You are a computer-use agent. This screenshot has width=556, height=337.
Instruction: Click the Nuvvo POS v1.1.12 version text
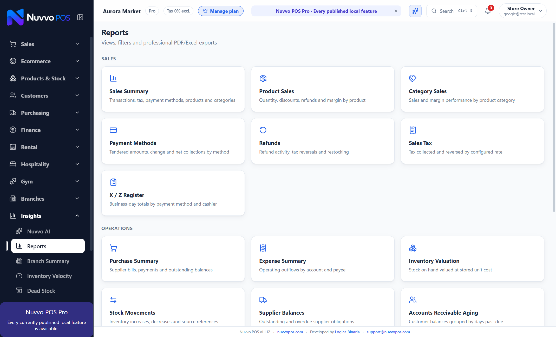tap(255, 332)
